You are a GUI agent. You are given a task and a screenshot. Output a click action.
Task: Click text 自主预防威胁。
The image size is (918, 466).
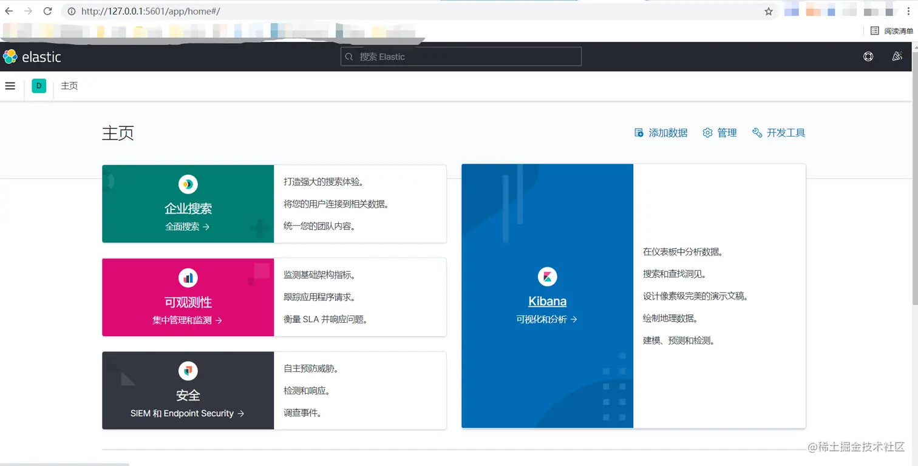coord(311,368)
